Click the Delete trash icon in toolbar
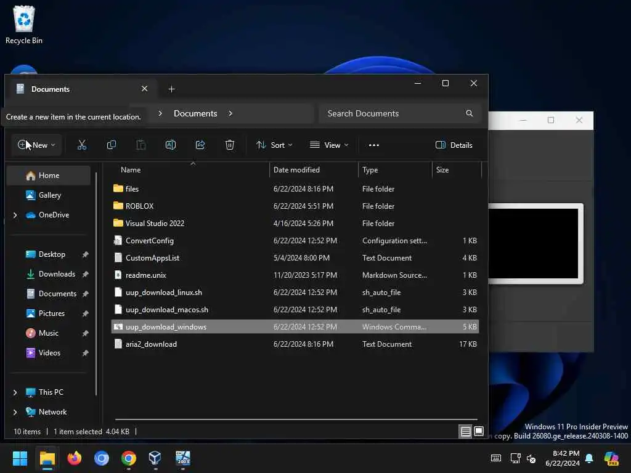 tap(230, 145)
